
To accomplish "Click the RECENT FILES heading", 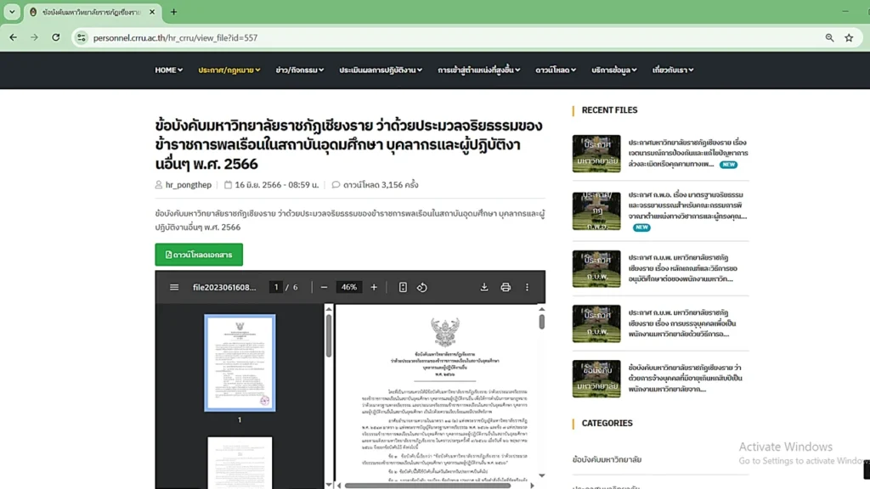I will 609,110.
